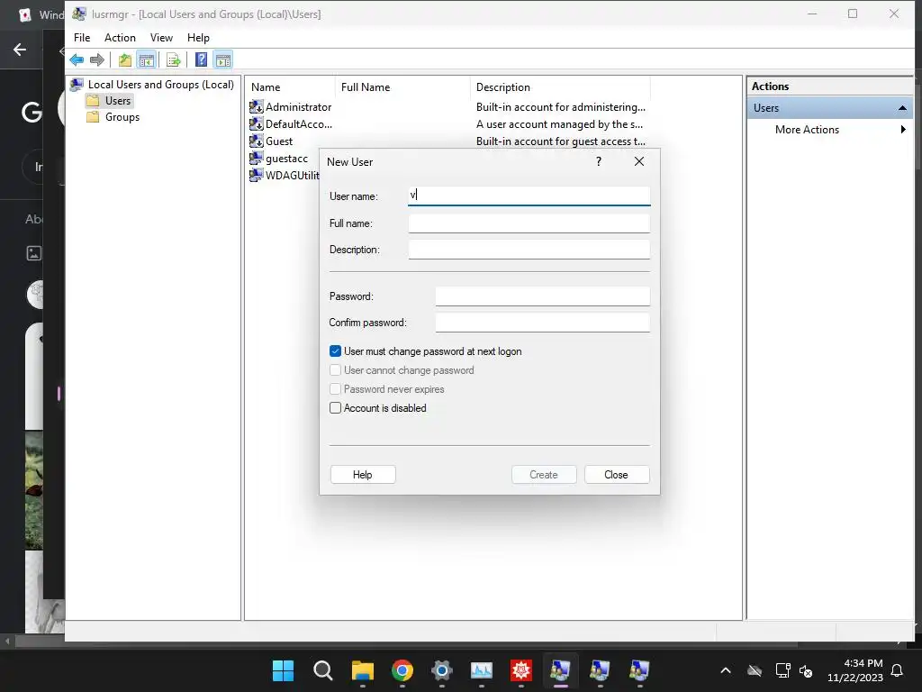Viewport: 922px width, 692px height.
Task: Toggle Show/Hide Action Pane toolbar icon
Action: click(x=223, y=59)
